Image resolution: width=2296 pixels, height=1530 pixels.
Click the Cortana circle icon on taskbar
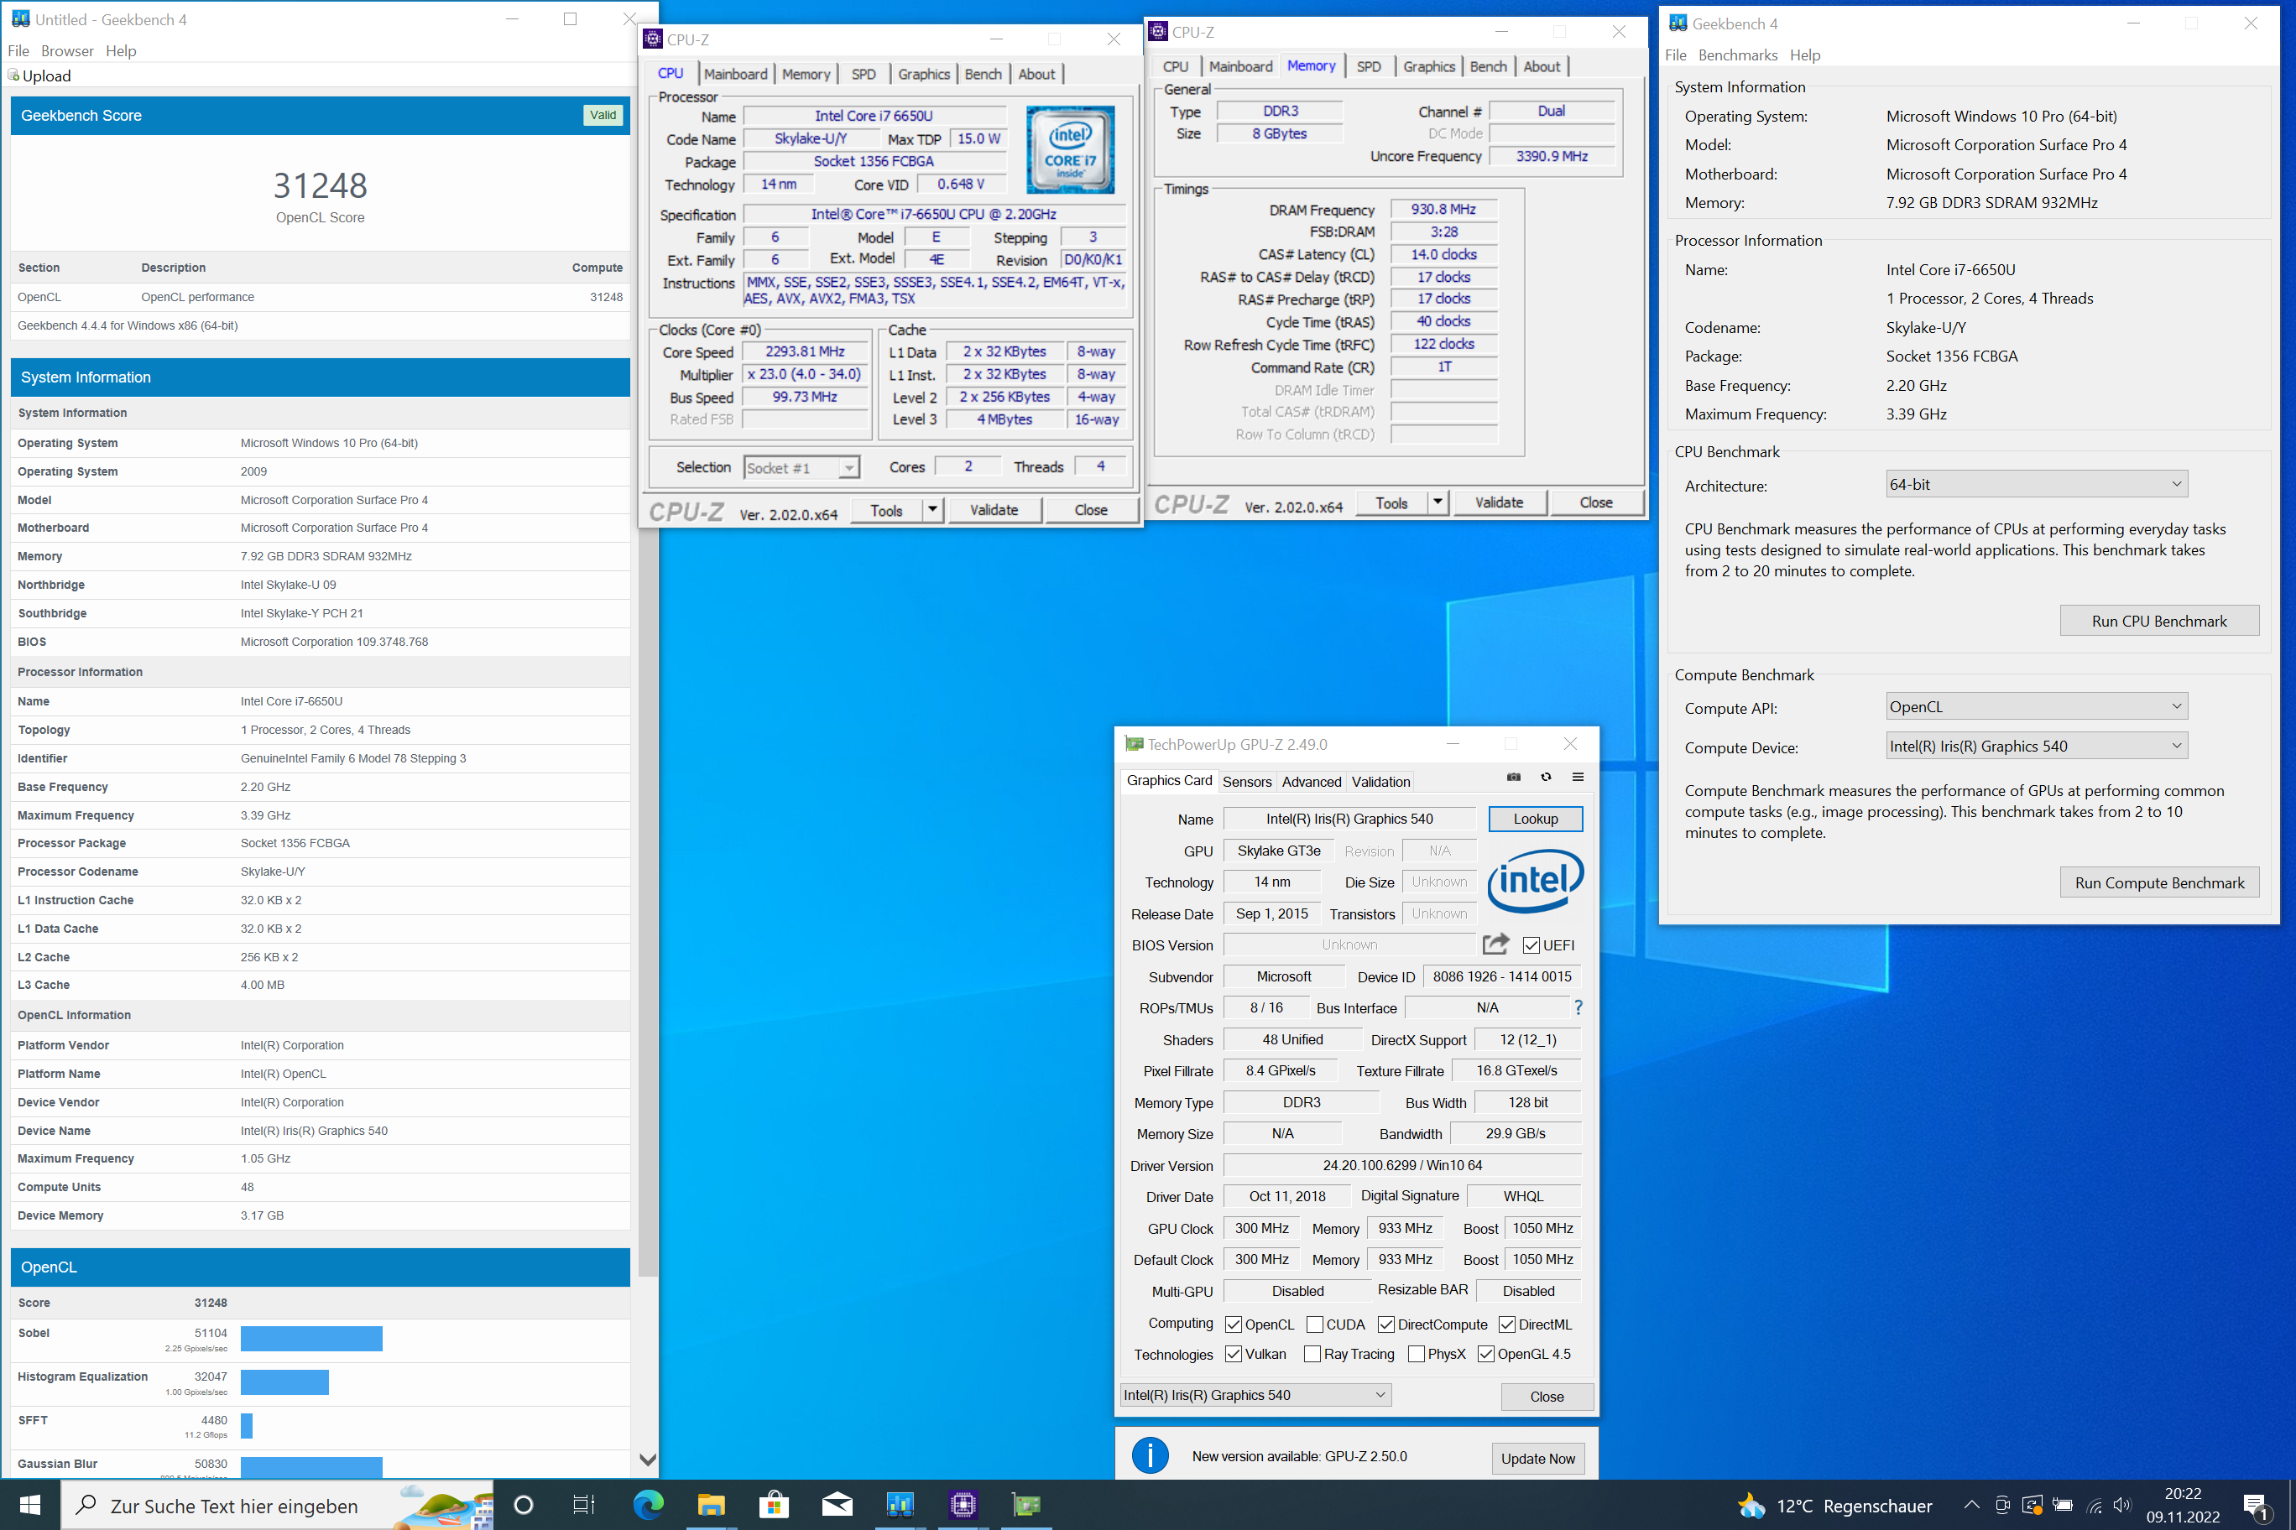[x=524, y=1505]
